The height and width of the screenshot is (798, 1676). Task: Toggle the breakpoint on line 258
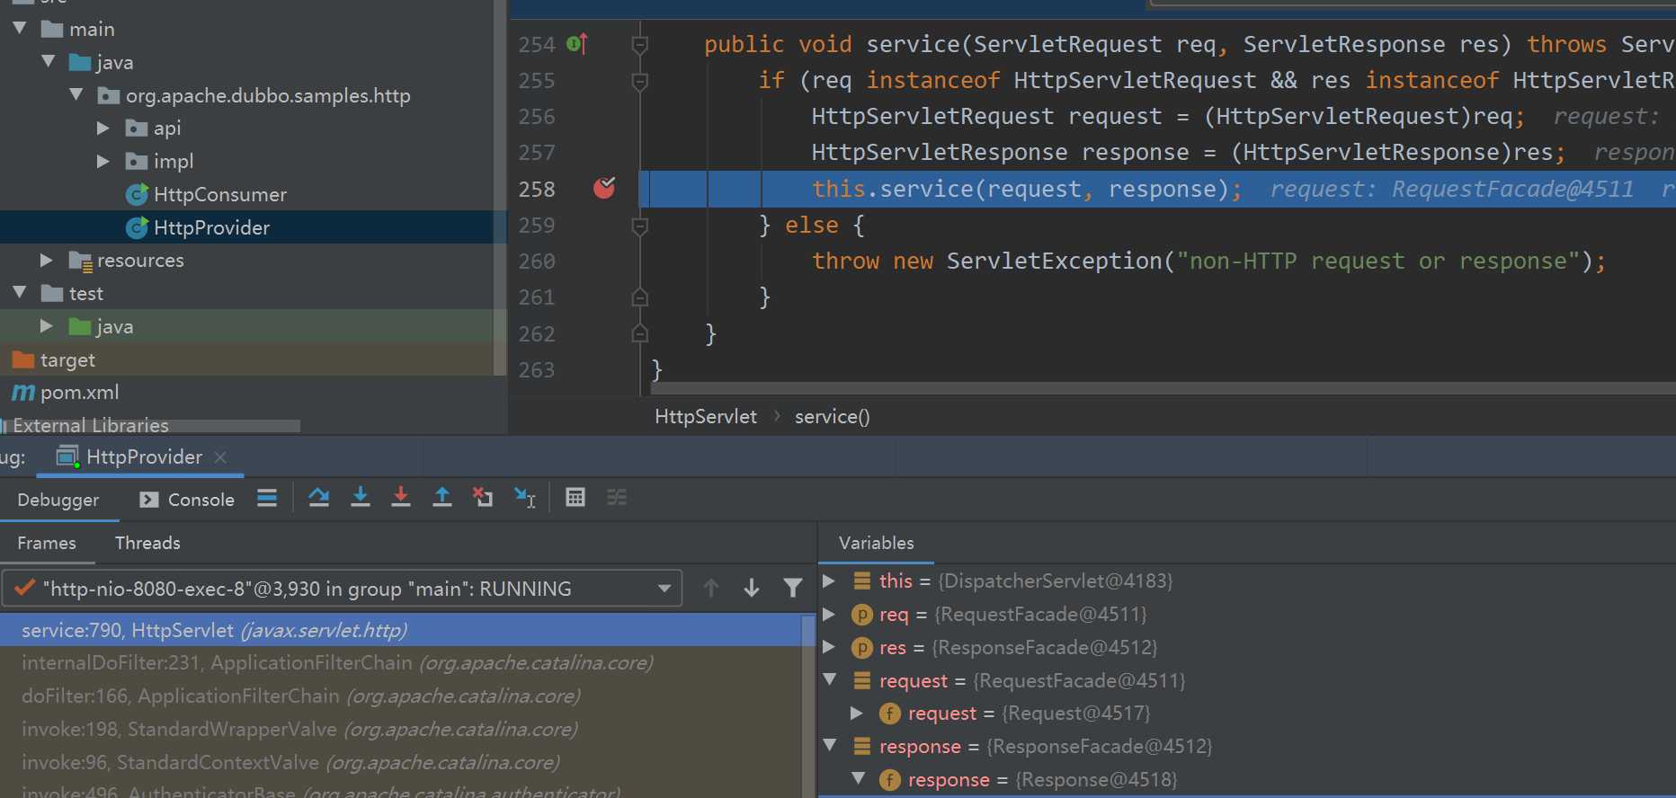tap(604, 188)
